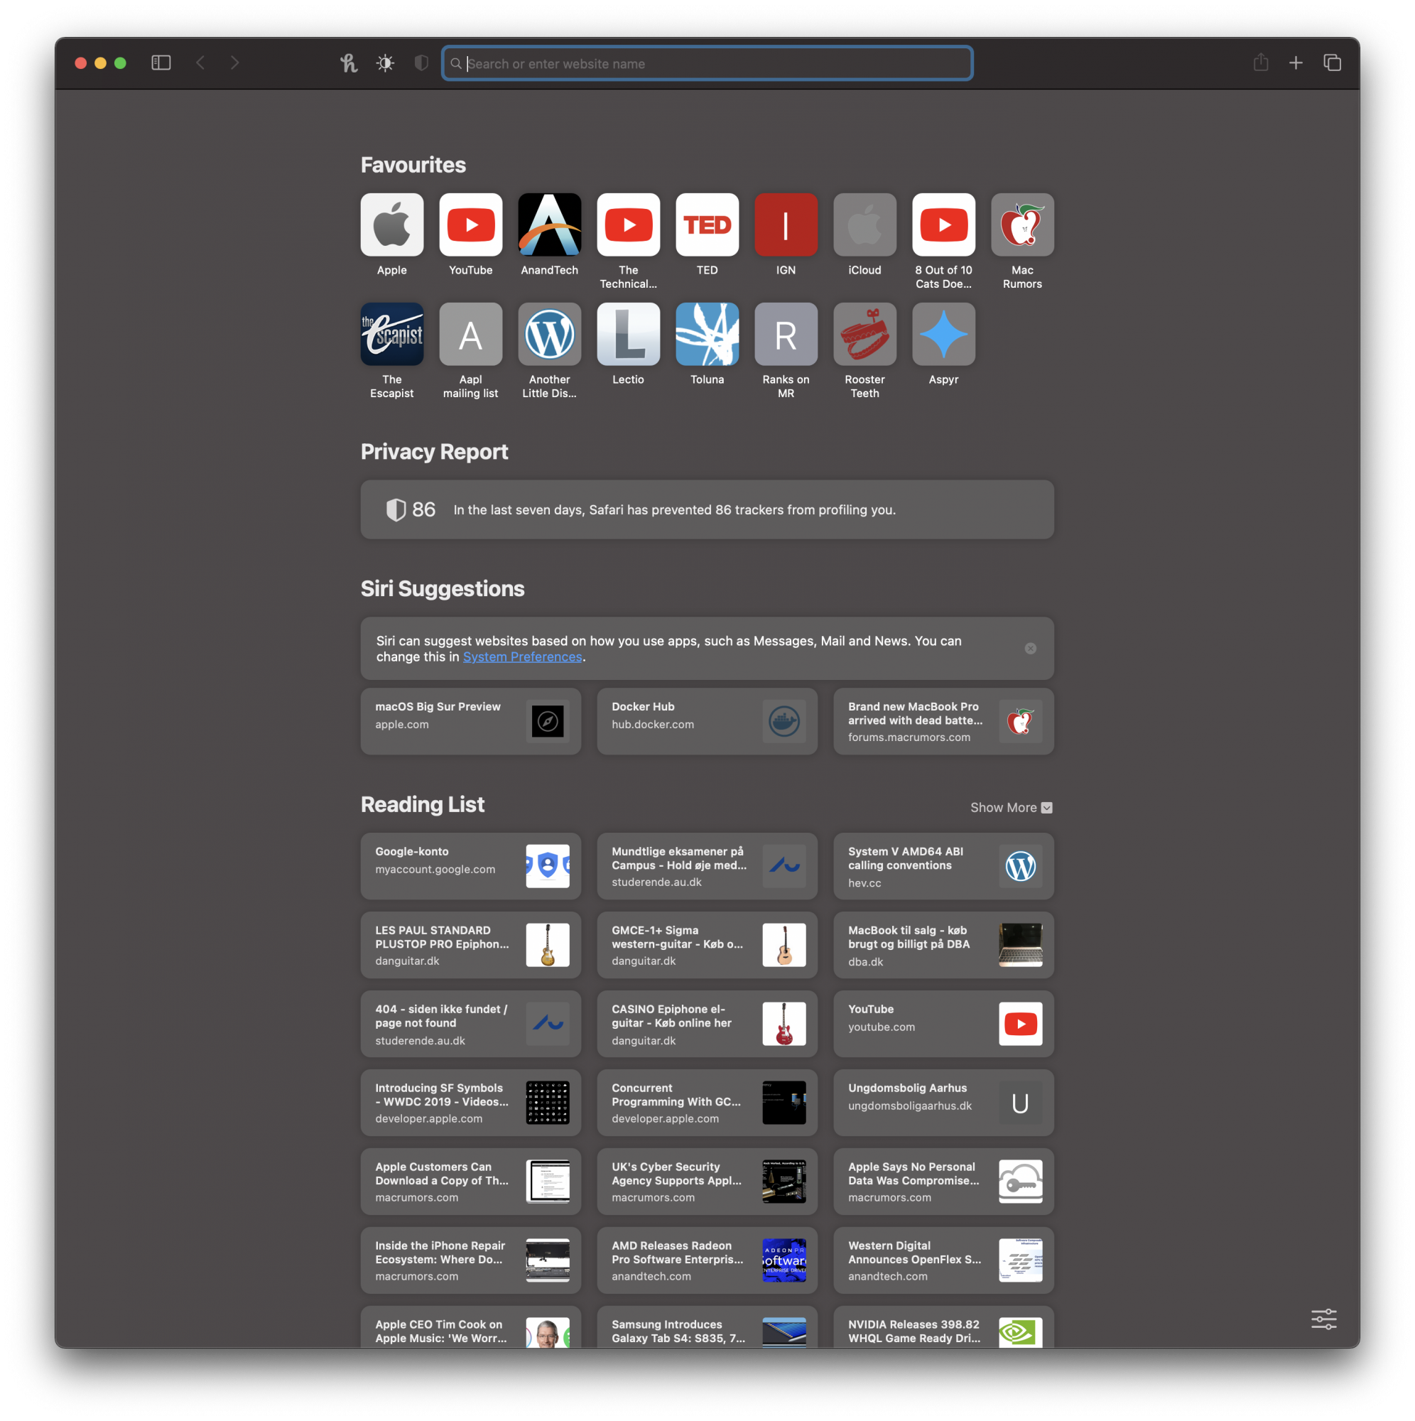Open Apple Customers Can Download item
The image size is (1415, 1421).
[471, 1182]
